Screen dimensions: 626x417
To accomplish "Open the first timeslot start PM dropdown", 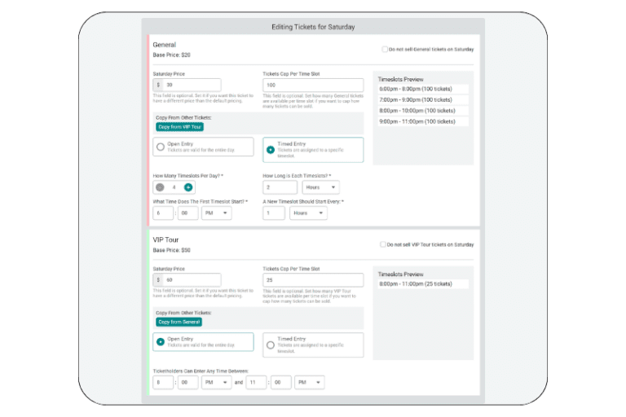I will [216, 213].
